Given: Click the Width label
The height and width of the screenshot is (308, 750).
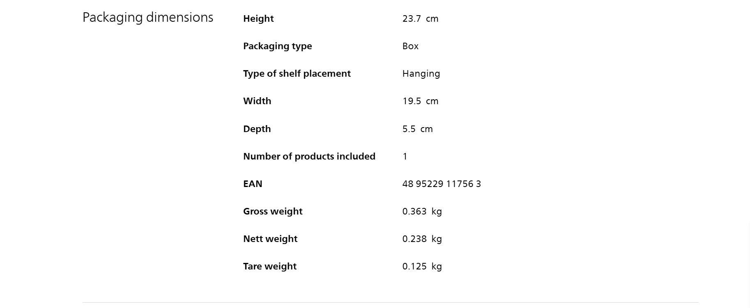Looking at the screenshot, I should pyautogui.click(x=257, y=101).
